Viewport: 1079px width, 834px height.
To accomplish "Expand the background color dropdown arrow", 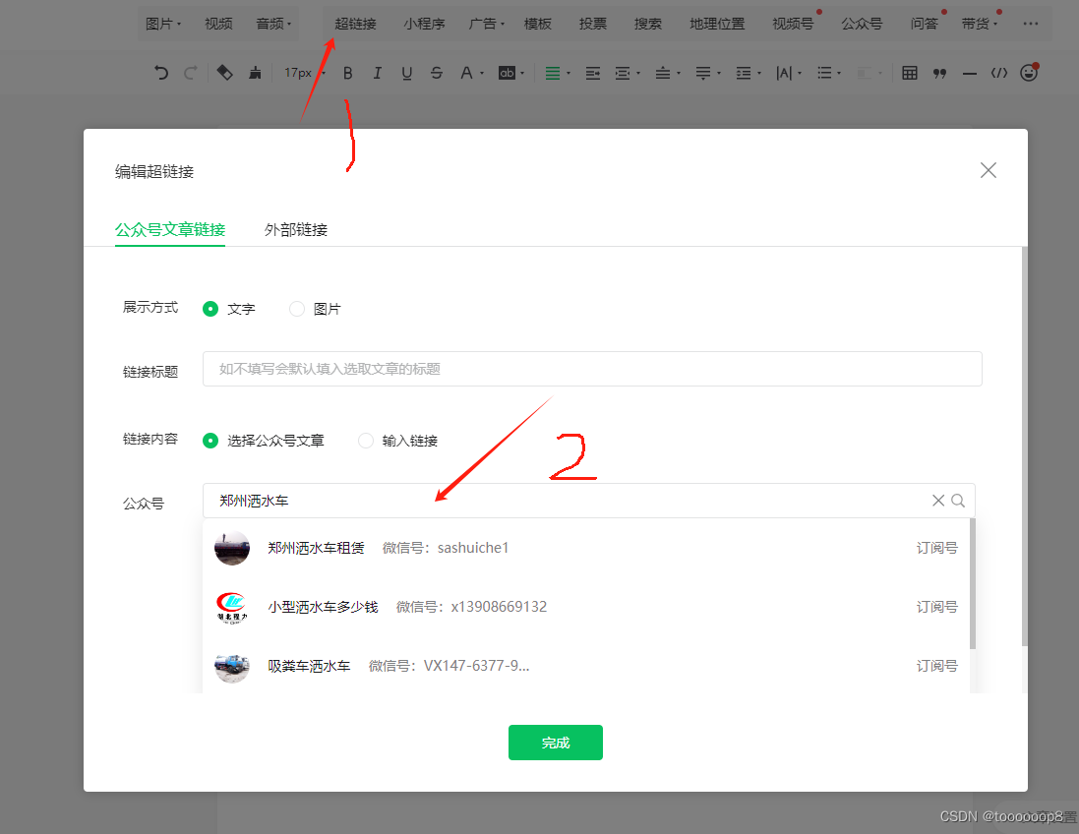I will click(x=522, y=73).
